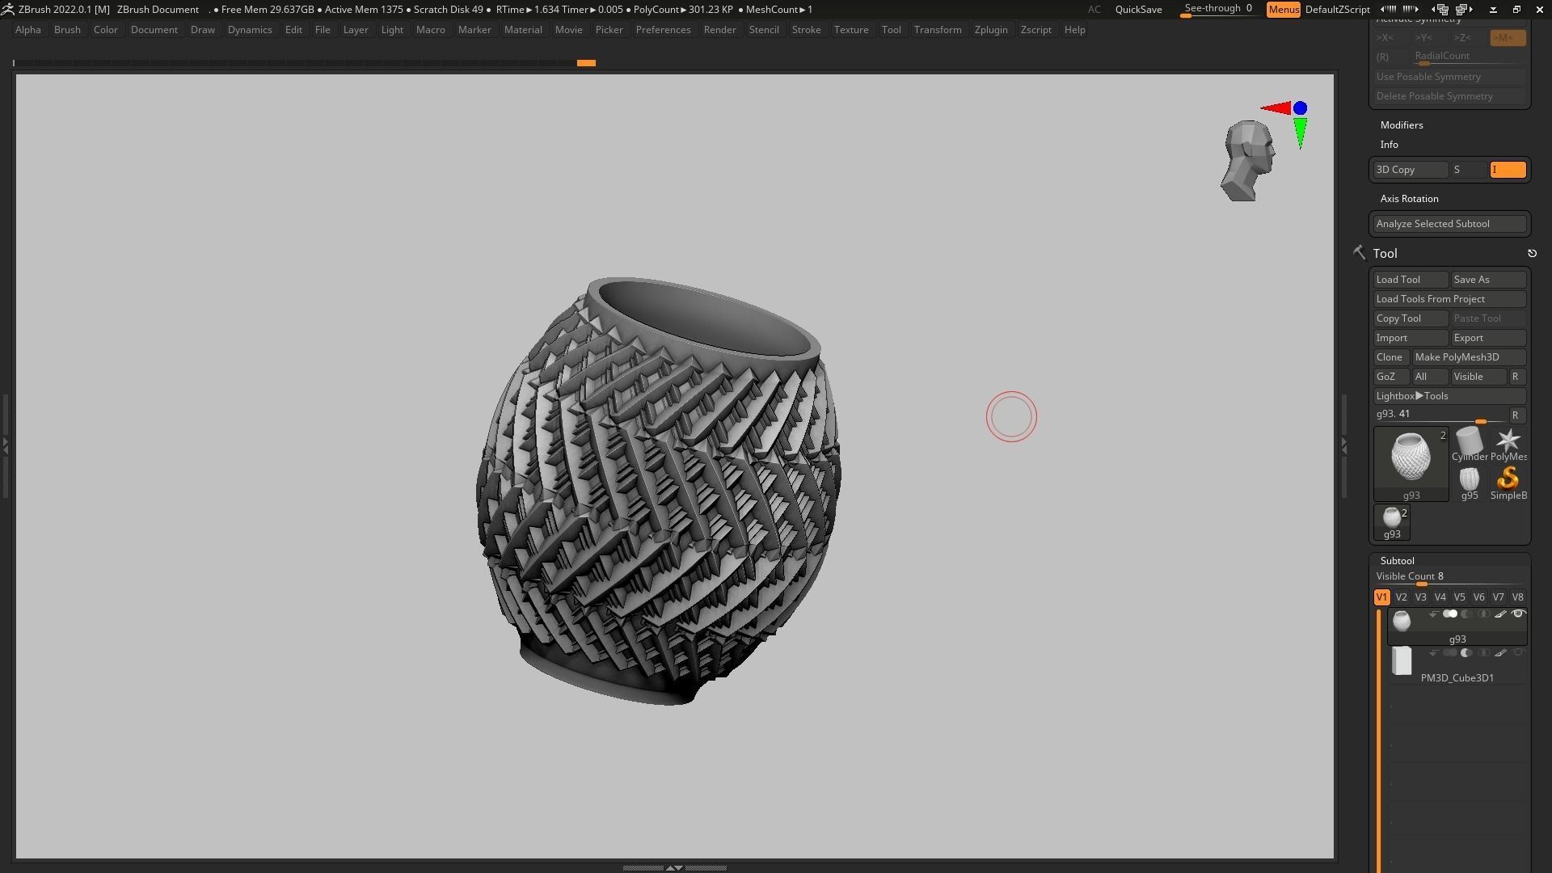Click the PM3D_Cube3D1 subtool thumbnail
The height and width of the screenshot is (873, 1552).
[1402, 661]
